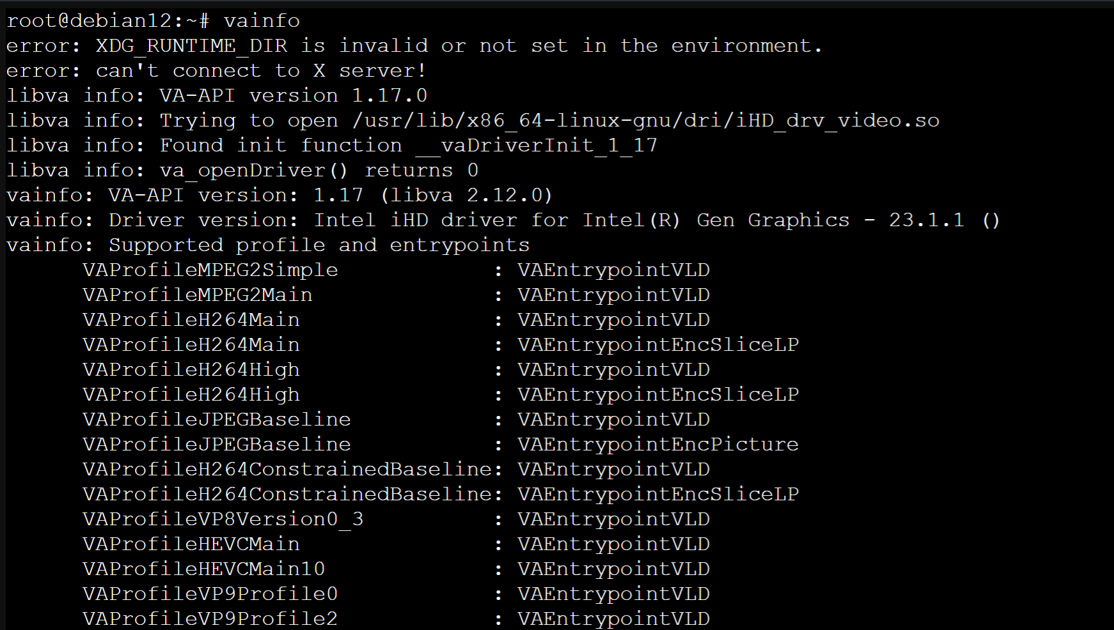Viewport: 1114px width, 630px height.
Task: Click the VAProfileVP9Profile2 entry
Action: click(x=210, y=618)
